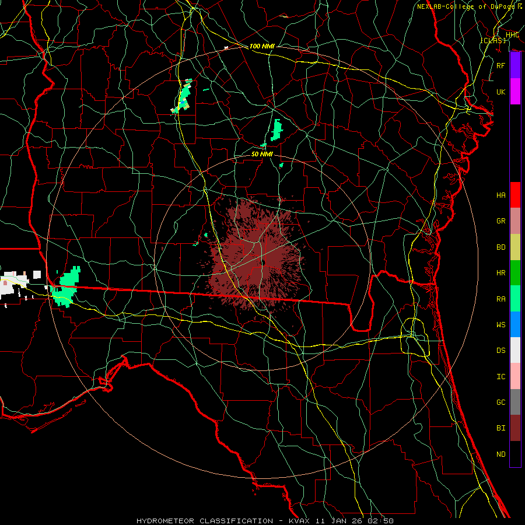Click the BI brown legend swatch
The image size is (525, 525).
(515, 428)
